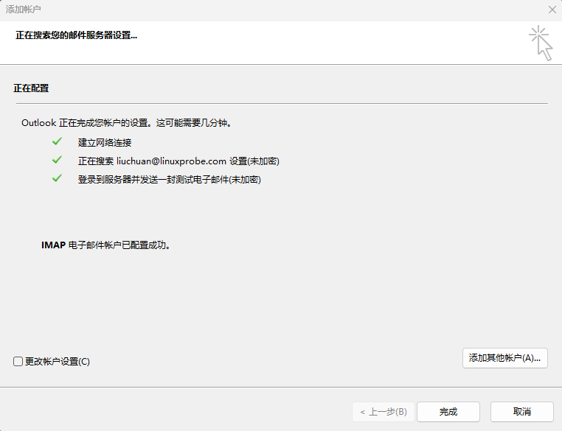Click the sparkle cursor icon in the header

click(x=541, y=43)
